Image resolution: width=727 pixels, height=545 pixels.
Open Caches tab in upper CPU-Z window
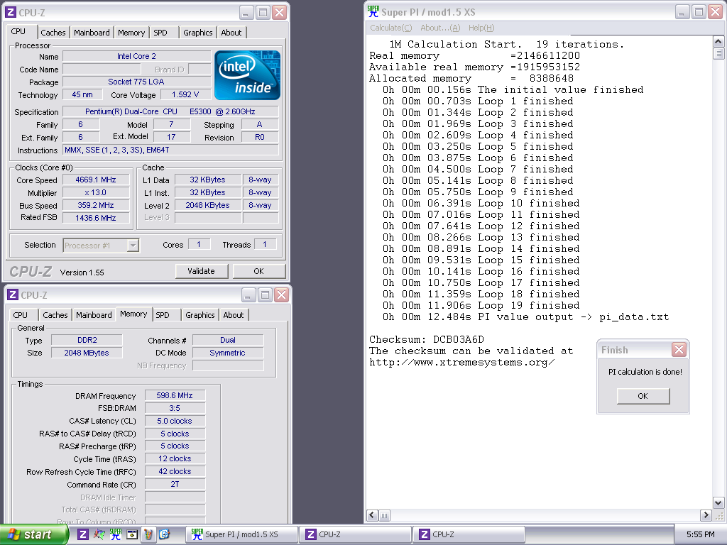(53, 33)
